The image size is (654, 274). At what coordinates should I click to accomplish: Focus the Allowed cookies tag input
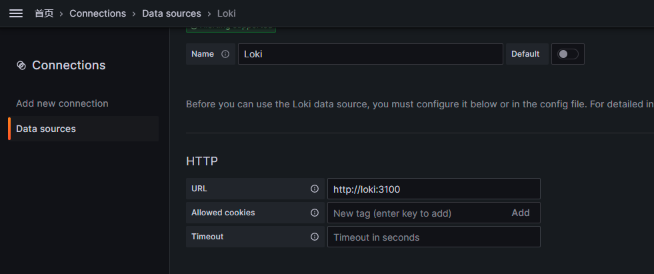(x=413, y=213)
